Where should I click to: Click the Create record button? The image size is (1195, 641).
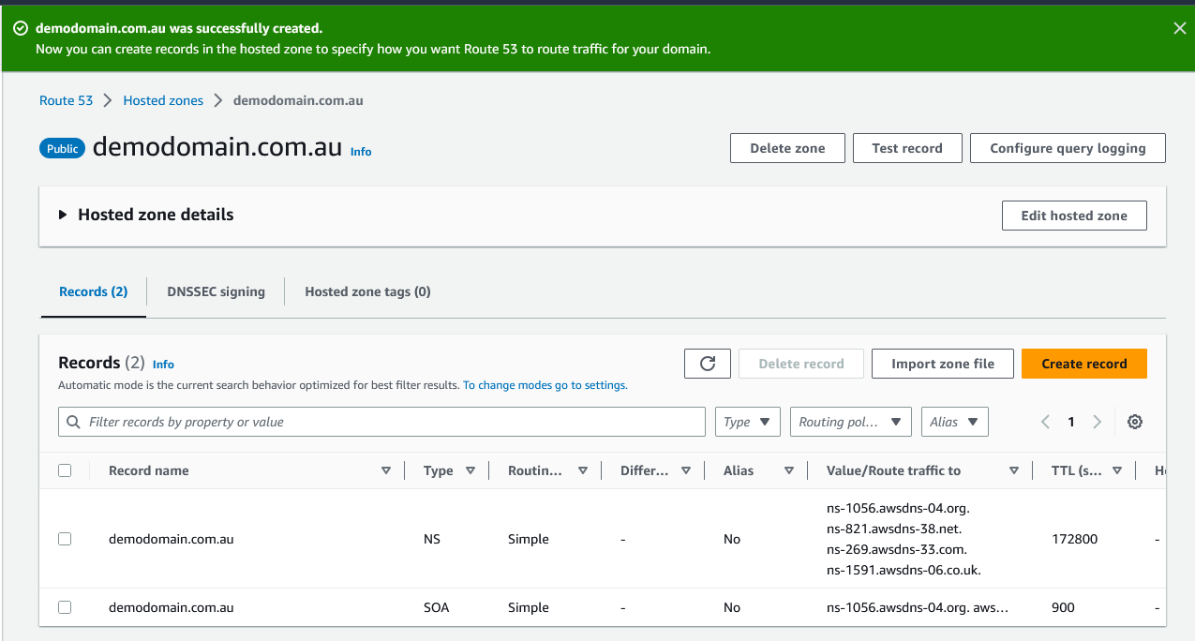(1083, 364)
